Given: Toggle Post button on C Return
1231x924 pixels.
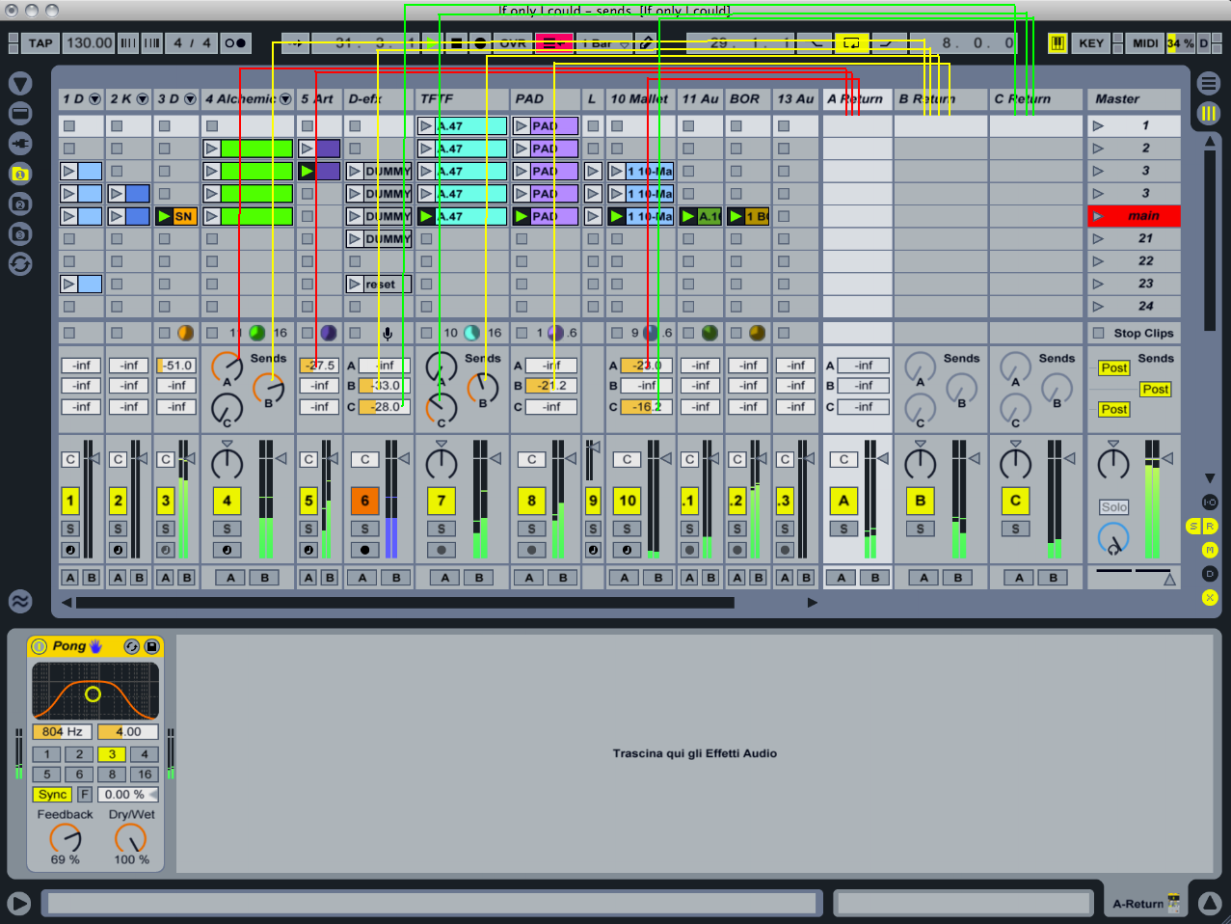Looking at the screenshot, I should click(1114, 409).
